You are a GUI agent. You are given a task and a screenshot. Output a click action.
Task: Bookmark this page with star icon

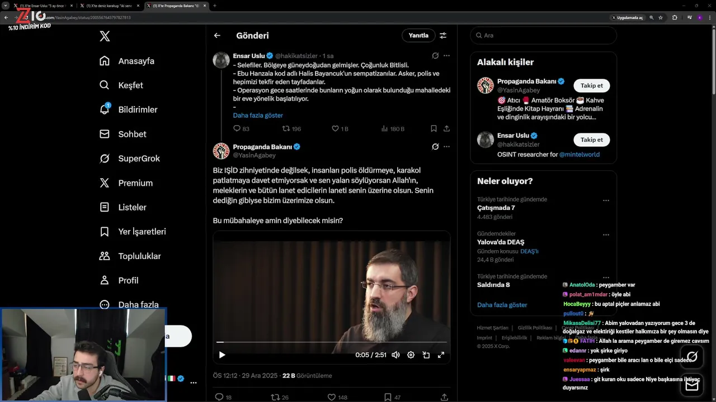661,17
